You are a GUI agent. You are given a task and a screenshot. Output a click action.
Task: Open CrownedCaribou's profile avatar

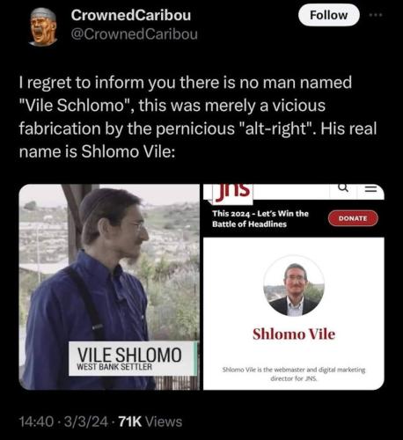tap(43, 27)
